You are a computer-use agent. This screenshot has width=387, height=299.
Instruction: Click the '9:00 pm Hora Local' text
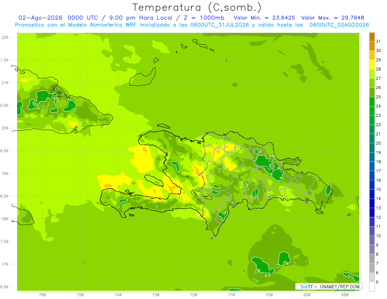(140, 17)
